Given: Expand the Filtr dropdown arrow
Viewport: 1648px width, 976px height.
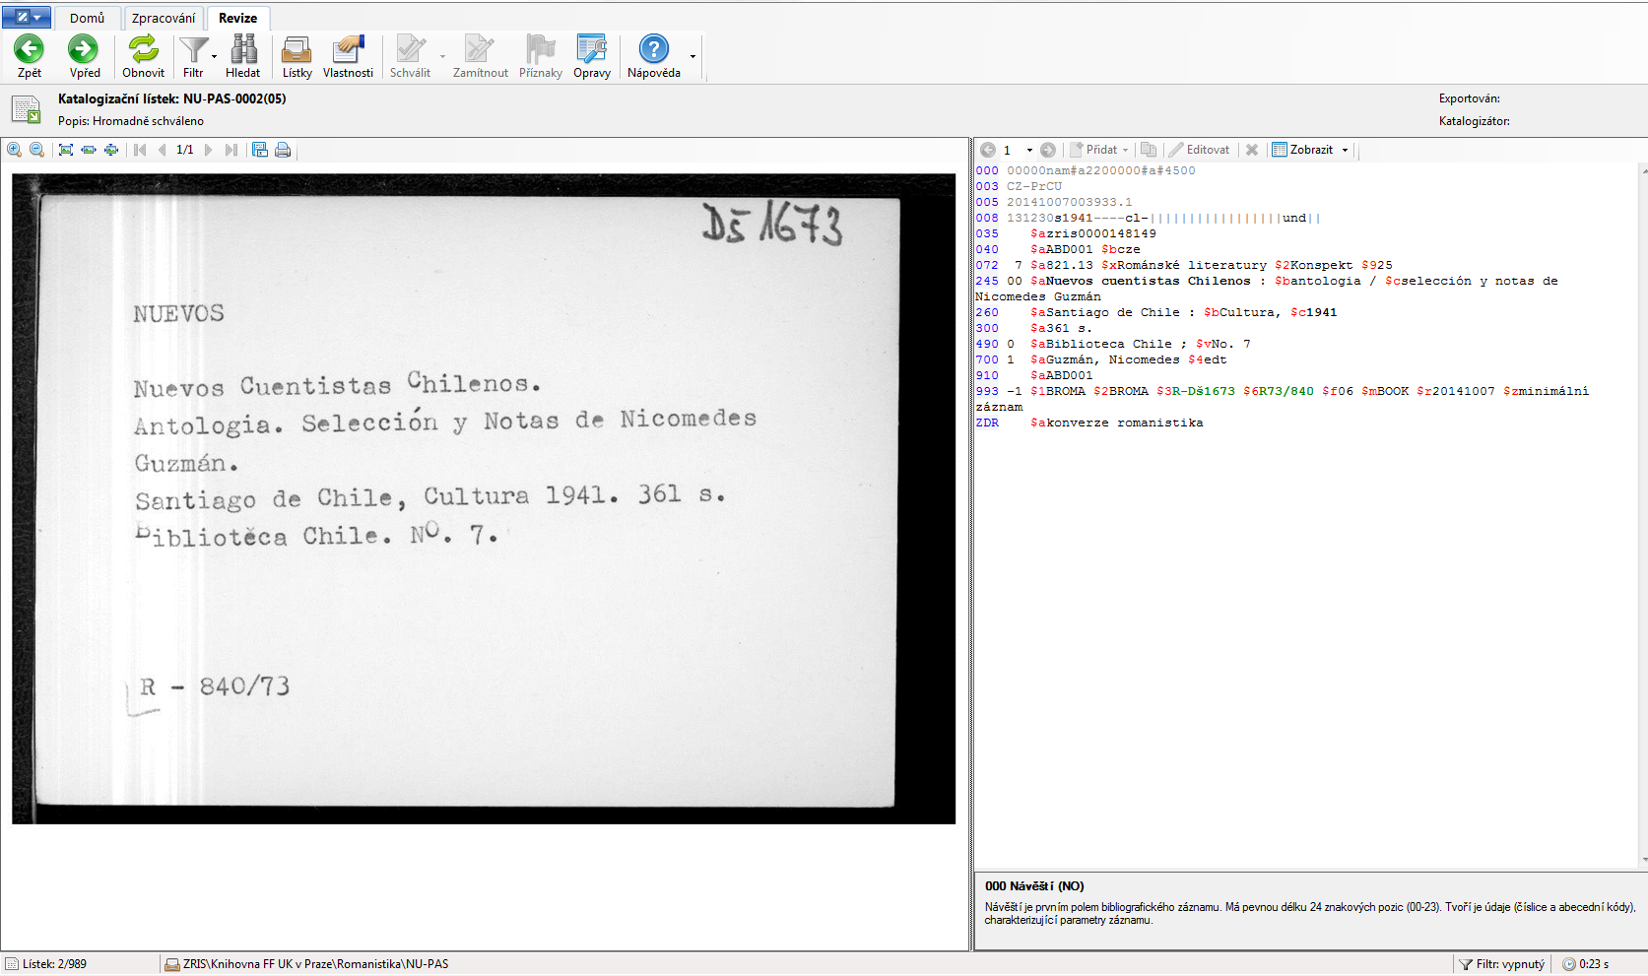Looking at the screenshot, I should (214, 57).
